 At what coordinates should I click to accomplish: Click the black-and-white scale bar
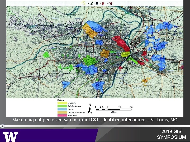click(x=113, y=109)
